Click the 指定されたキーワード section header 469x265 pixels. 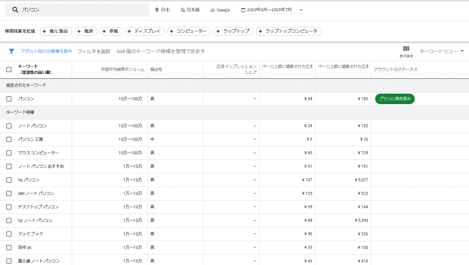point(26,85)
